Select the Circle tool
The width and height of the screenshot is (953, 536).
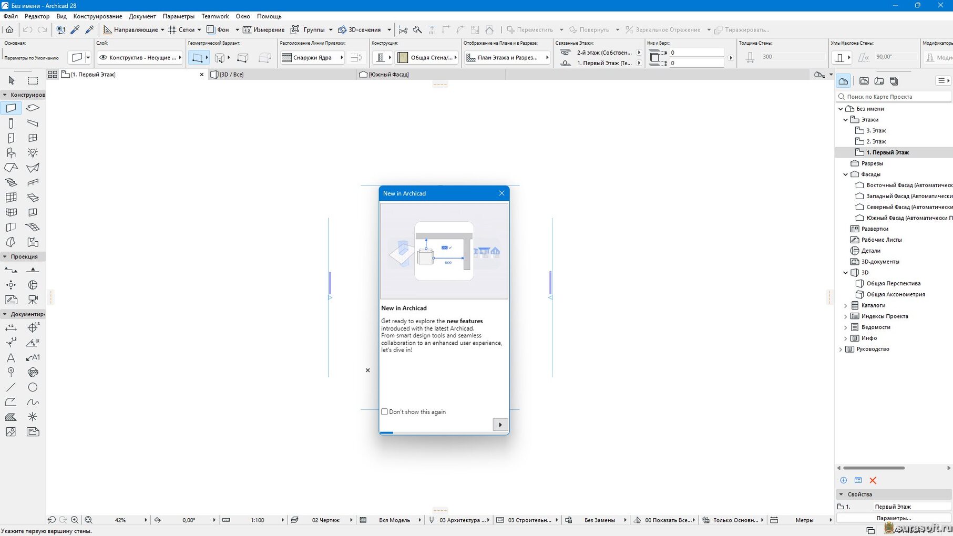click(x=33, y=387)
